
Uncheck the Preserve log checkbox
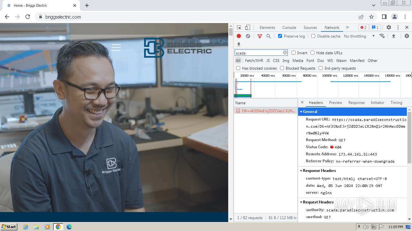[280, 36]
